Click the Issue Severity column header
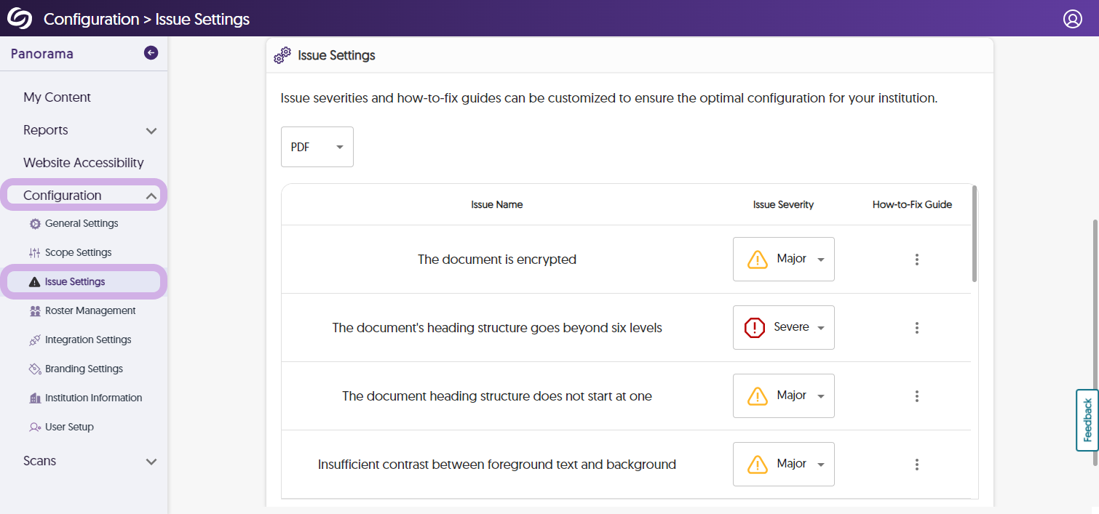Screen dimensions: 1099x514 tap(783, 205)
